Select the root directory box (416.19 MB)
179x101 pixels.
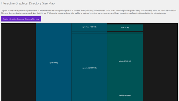click(x=54, y=62)
